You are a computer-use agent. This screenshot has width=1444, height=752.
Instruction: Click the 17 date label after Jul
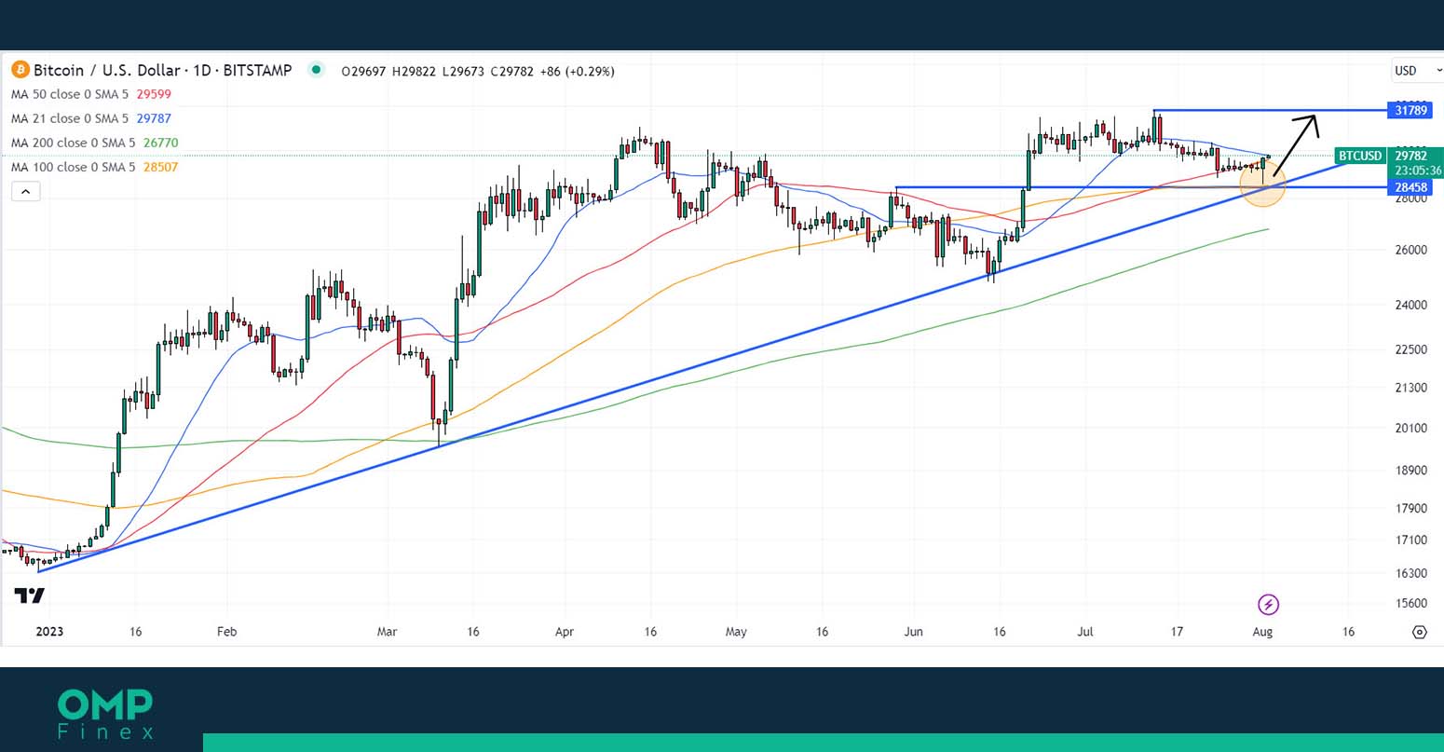1177,632
